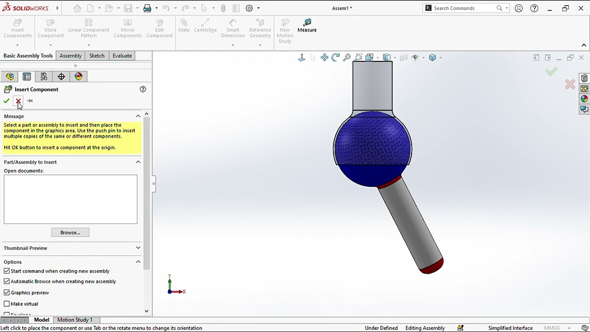The width and height of the screenshot is (590, 332).
Task: Open the Options gear dropdown arrow
Action: tap(259, 8)
